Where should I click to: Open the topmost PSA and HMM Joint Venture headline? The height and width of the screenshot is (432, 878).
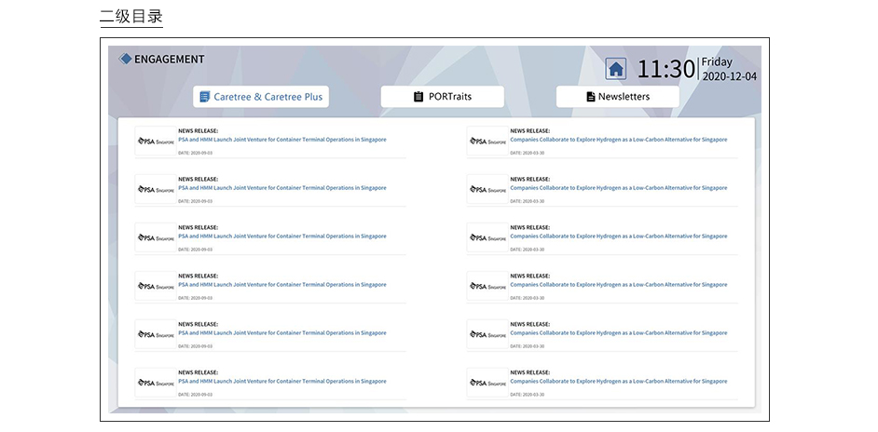tap(281, 140)
